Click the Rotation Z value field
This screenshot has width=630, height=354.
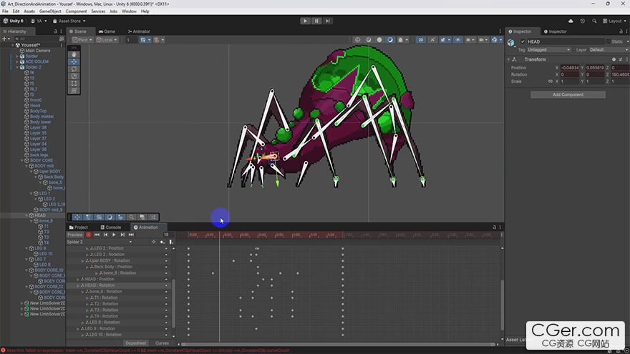tap(620, 74)
